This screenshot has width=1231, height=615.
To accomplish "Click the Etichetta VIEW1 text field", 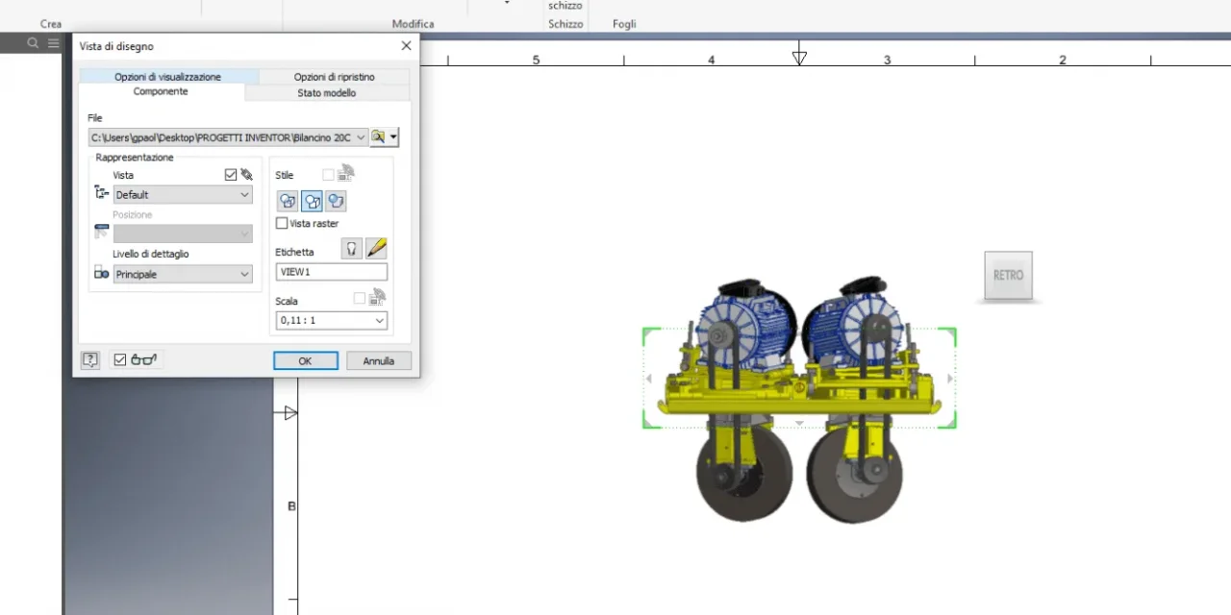I will [331, 272].
